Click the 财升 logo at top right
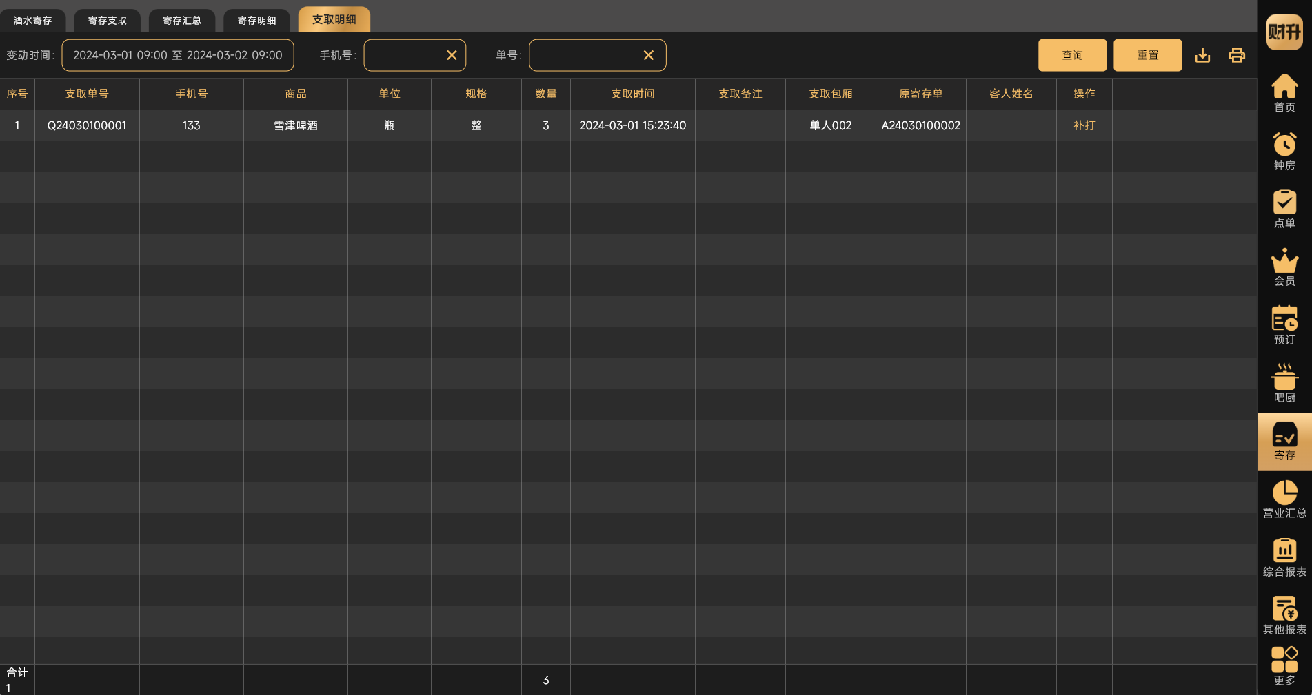The width and height of the screenshot is (1312, 695). coord(1284,32)
